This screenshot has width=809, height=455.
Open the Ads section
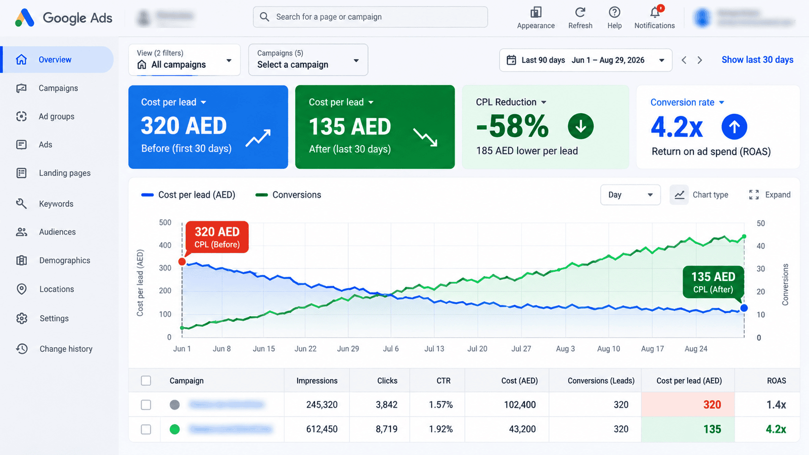click(x=46, y=145)
